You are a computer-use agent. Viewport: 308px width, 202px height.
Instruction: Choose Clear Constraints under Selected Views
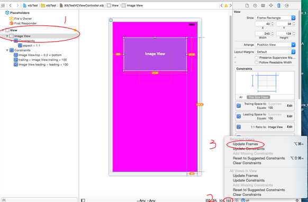point(247,163)
